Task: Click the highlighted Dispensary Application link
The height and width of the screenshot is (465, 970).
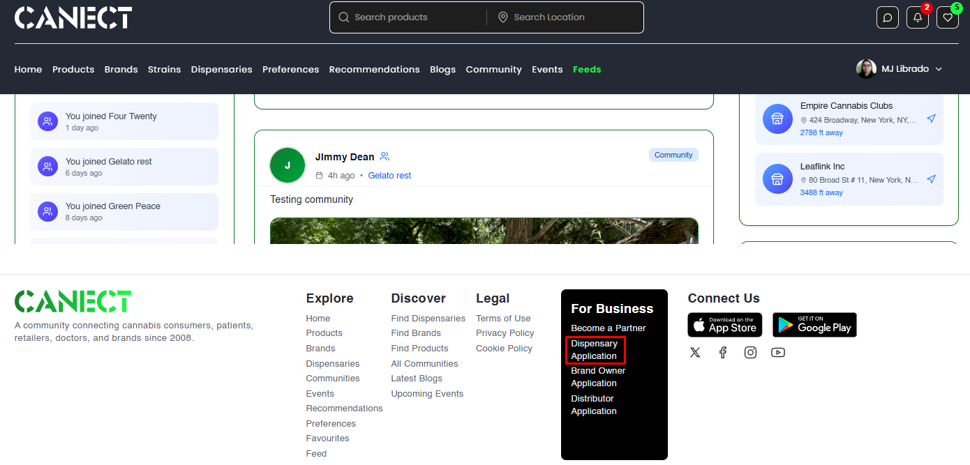Action: (x=595, y=349)
